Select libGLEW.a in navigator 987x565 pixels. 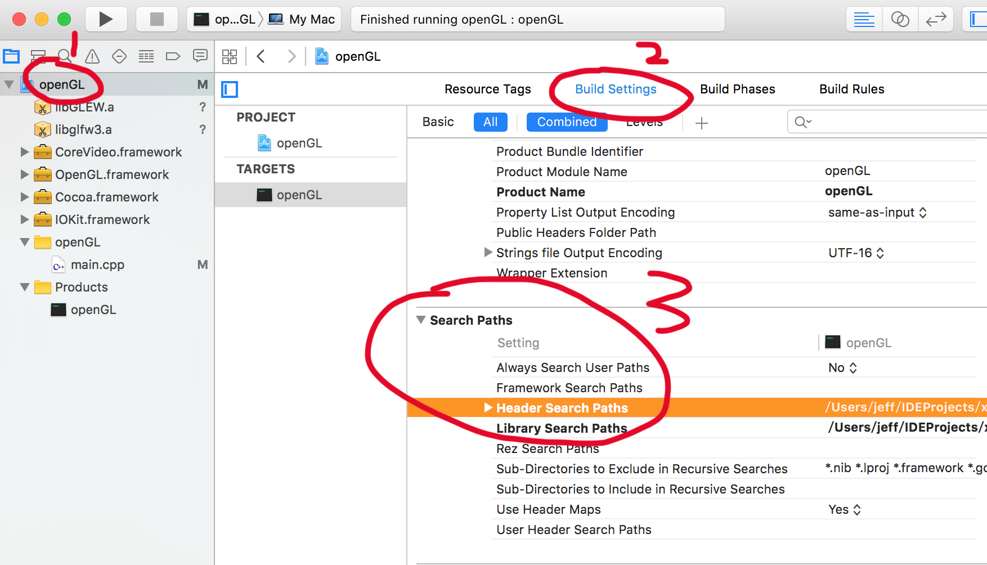(x=107, y=107)
